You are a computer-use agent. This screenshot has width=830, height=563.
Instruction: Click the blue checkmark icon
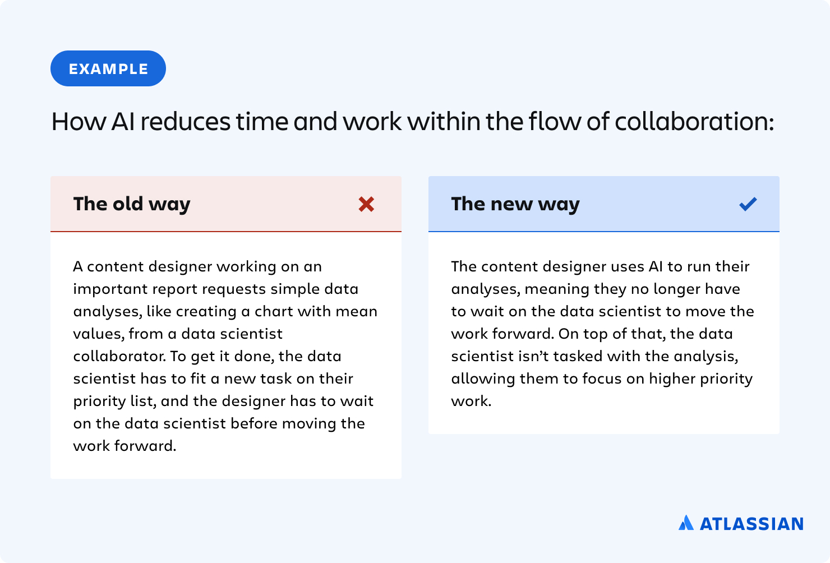(x=748, y=204)
